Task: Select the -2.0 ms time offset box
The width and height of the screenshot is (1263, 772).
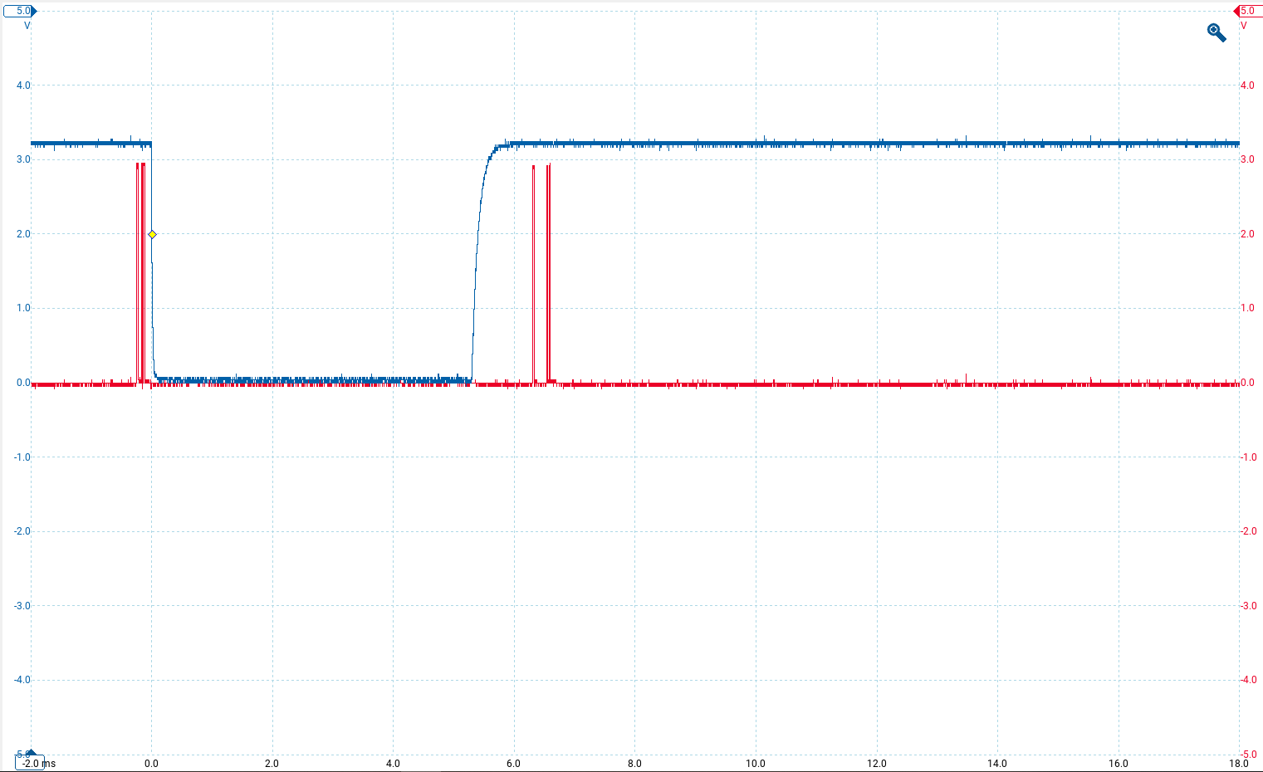Action: click(x=30, y=763)
